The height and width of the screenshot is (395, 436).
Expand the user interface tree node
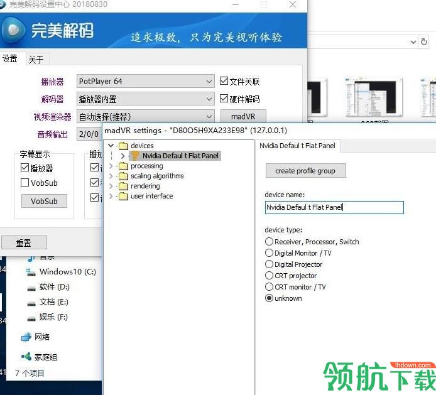[111, 197]
